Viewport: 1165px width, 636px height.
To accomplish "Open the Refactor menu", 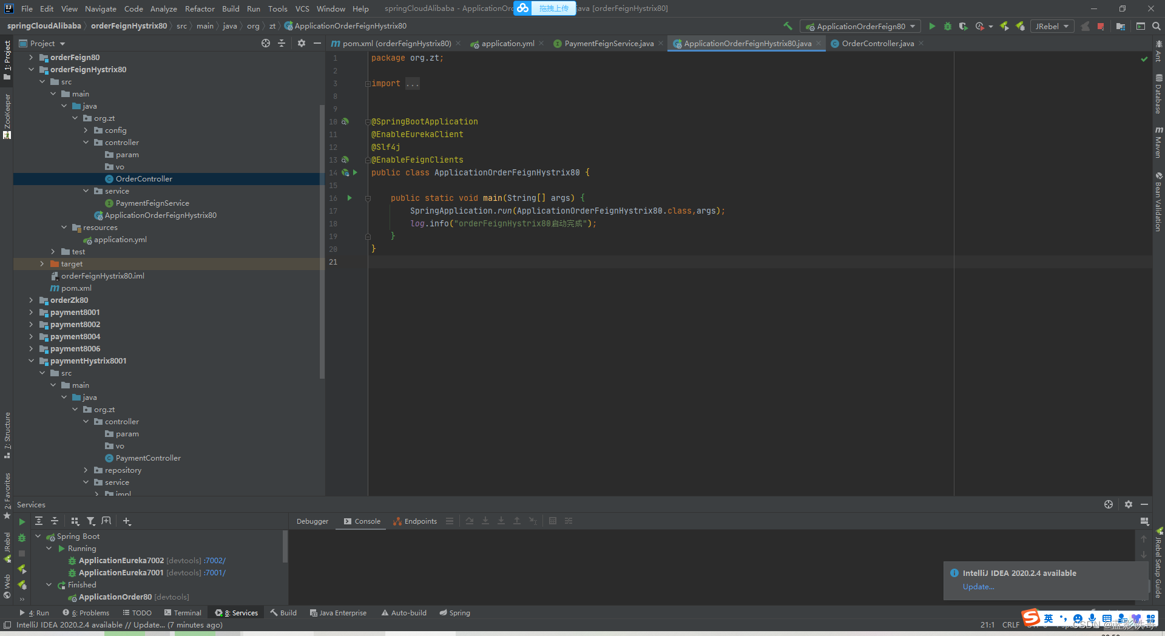I will [x=200, y=8].
